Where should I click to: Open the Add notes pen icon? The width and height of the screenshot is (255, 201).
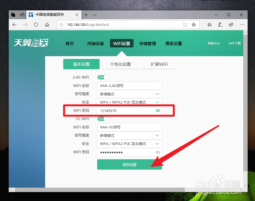[220, 25]
